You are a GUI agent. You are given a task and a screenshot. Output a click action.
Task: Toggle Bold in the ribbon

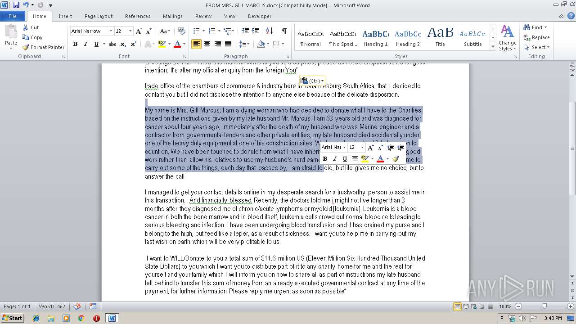[75, 44]
